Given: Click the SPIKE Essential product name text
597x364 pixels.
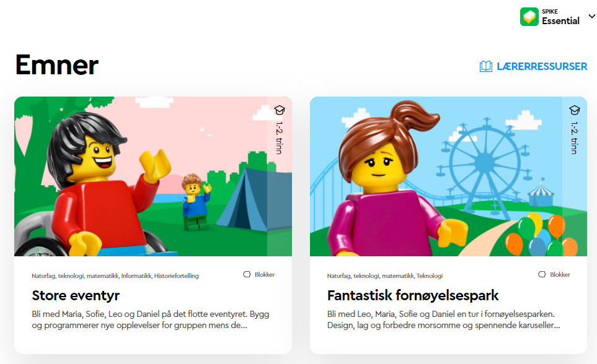Looking at the screenshot, I should point(561,17).
